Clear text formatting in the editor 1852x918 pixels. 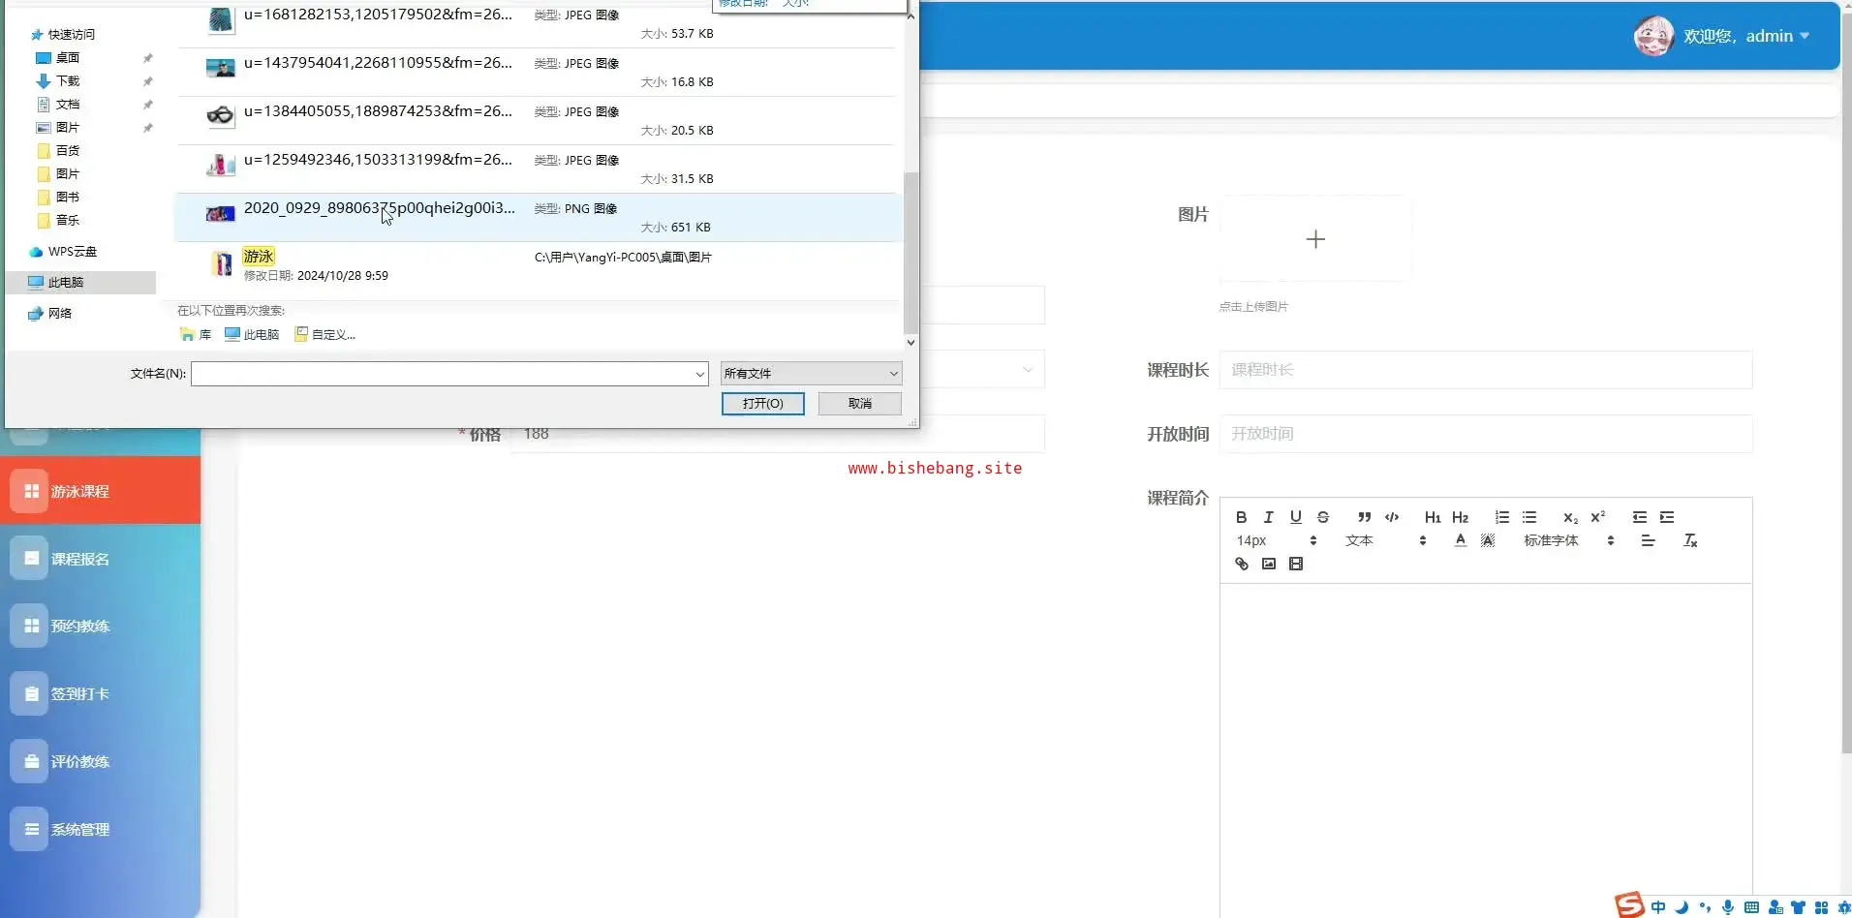1690,540
